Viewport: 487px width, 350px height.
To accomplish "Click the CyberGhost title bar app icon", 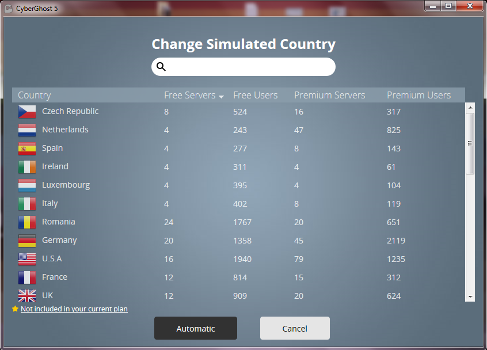I will coord(9,9).
